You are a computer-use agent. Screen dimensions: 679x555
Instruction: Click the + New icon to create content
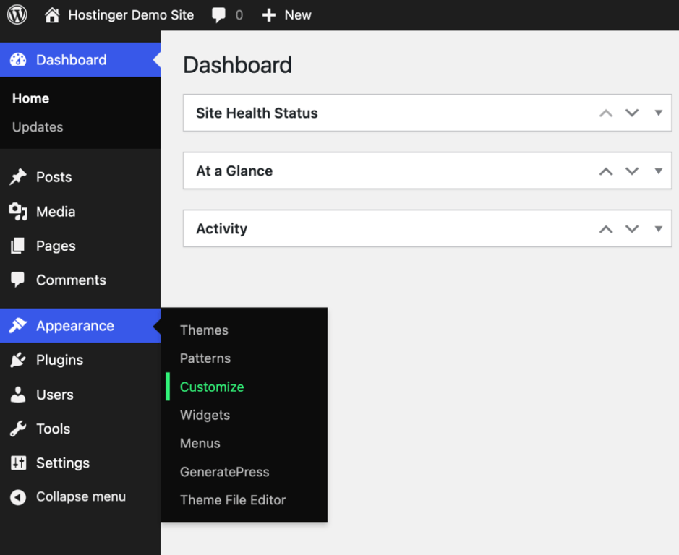[270, 14]
